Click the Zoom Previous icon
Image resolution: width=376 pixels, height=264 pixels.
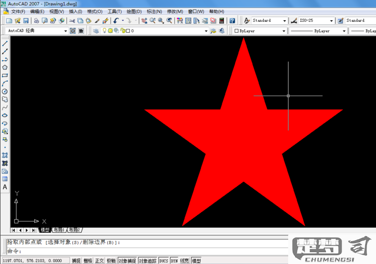tap(169, 21)
